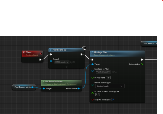The height and width of the screenshot is (114, 163).
Task: Toggle Stop All Montages checkbox
Action: tap(113, 100)
